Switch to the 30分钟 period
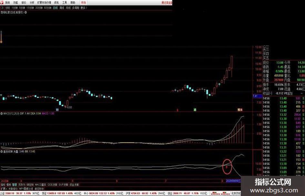305x196 pixels. (x=39, y=8)
